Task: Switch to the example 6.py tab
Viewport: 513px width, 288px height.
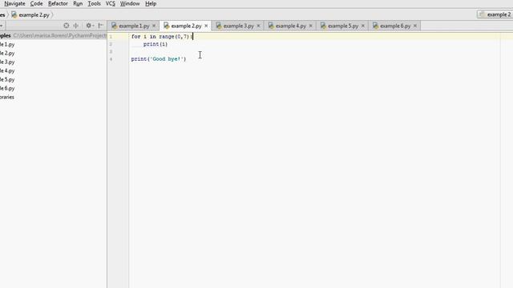Action: [x=395, y=26]
